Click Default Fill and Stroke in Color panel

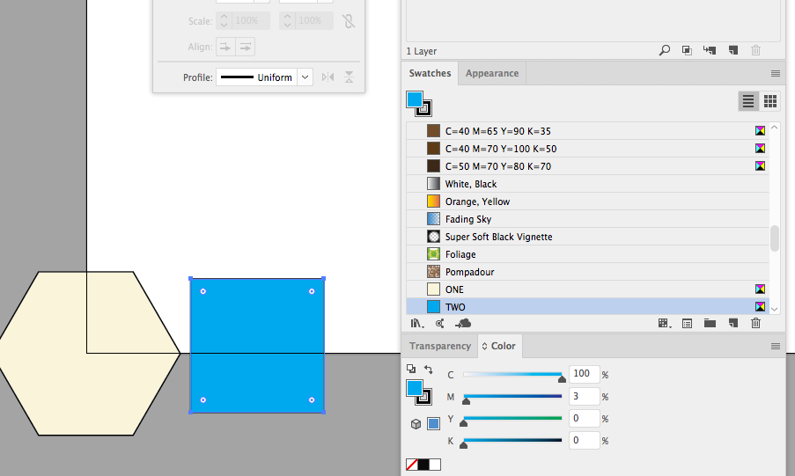pos(410,369)
